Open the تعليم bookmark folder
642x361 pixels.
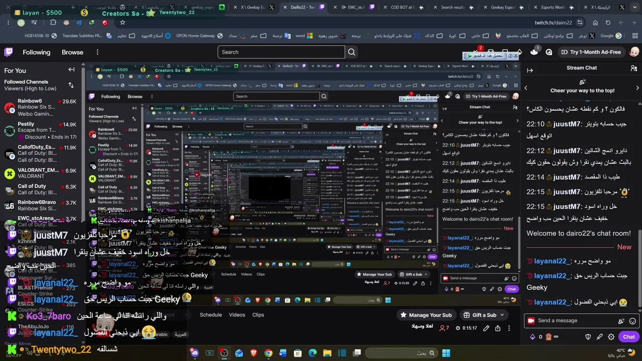(x=126, y=36)
